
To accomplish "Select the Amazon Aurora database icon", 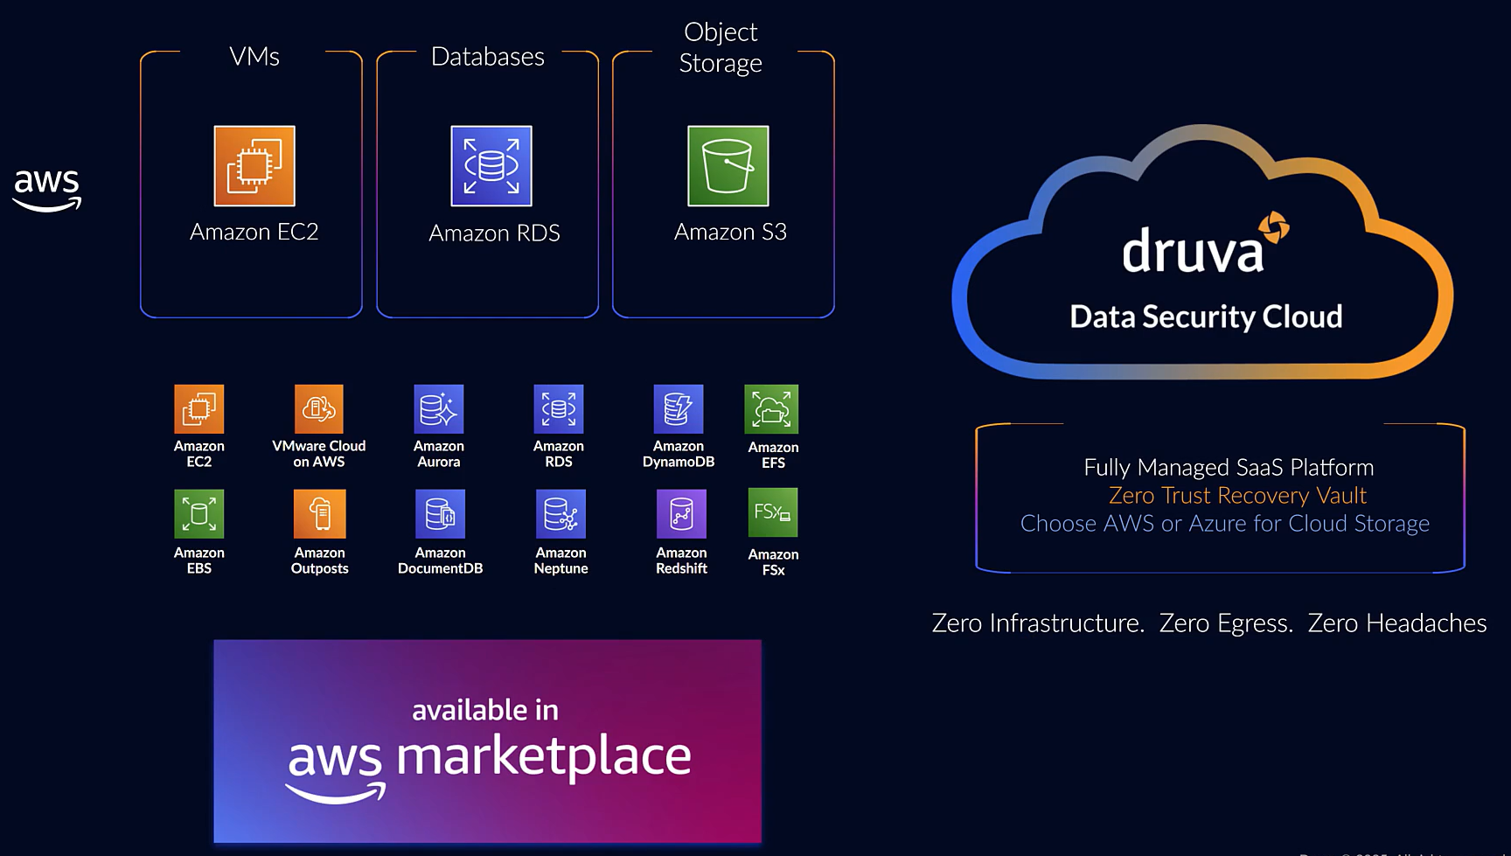I will (438, 408).
